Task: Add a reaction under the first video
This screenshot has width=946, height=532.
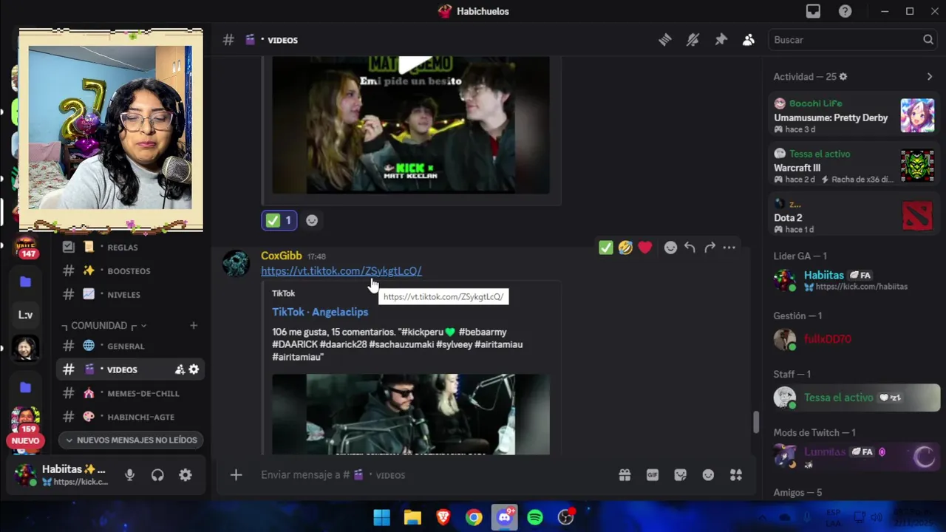Action: coord(312,220)
